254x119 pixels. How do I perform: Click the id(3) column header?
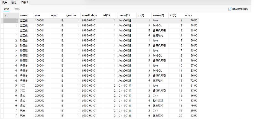(x=173, y=15)
